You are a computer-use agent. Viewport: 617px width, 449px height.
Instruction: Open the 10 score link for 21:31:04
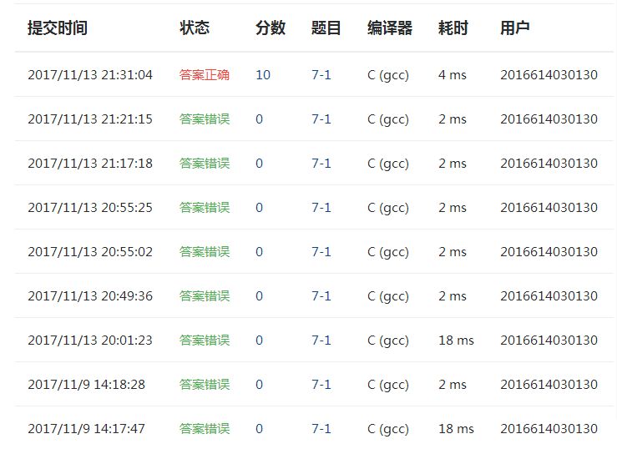point(263,75)
